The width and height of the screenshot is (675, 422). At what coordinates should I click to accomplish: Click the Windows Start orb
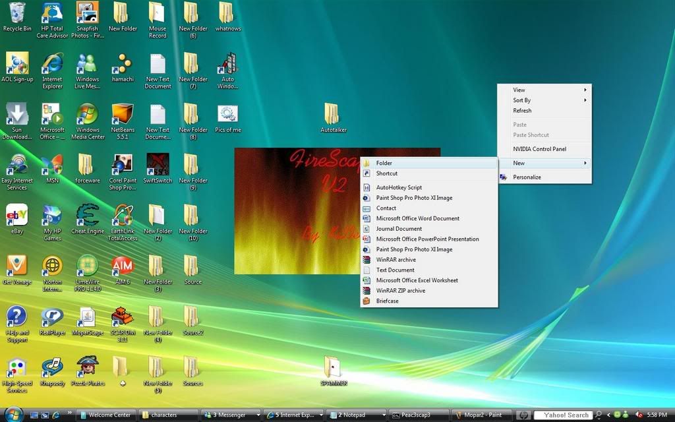[13, 414]
